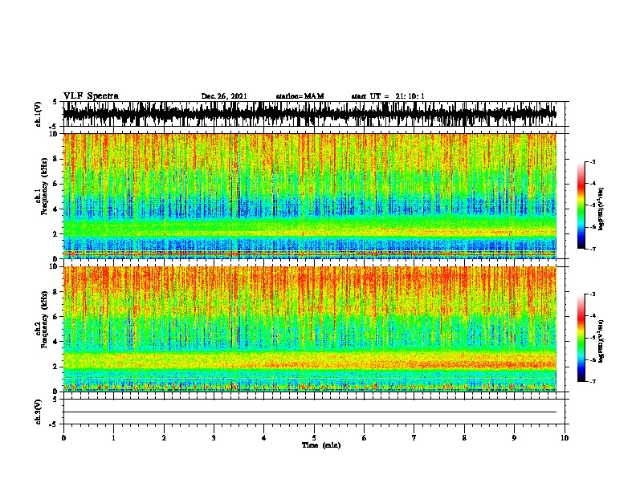Click time-axis tick label "3"
This screenshot has height=491, width=636.
click(214, 438)
